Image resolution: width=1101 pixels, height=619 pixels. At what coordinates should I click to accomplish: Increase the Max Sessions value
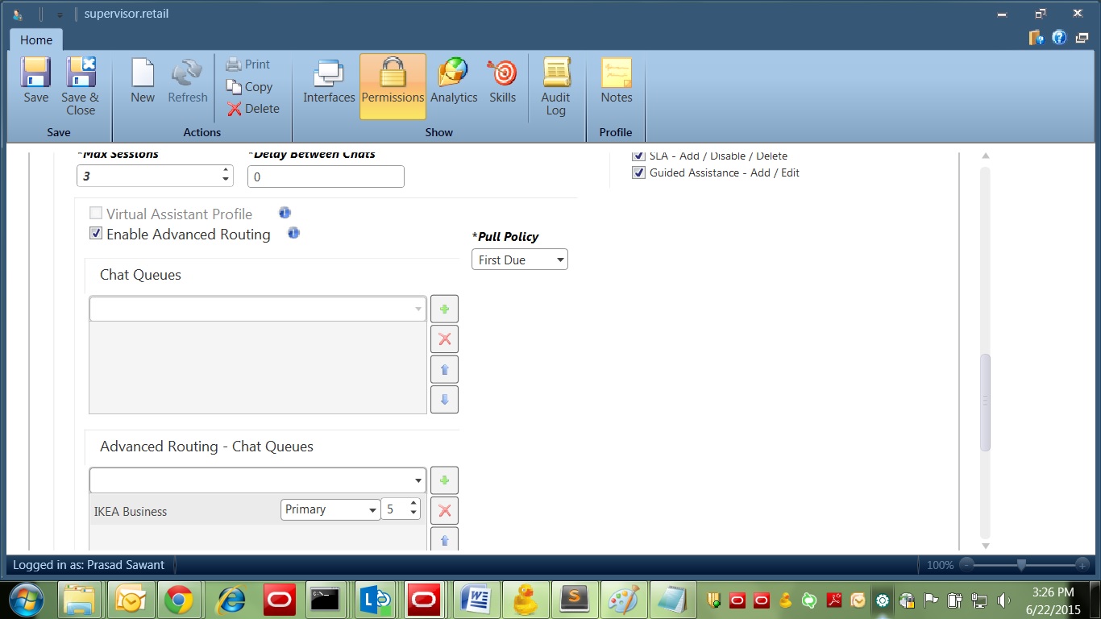(225, 171)
